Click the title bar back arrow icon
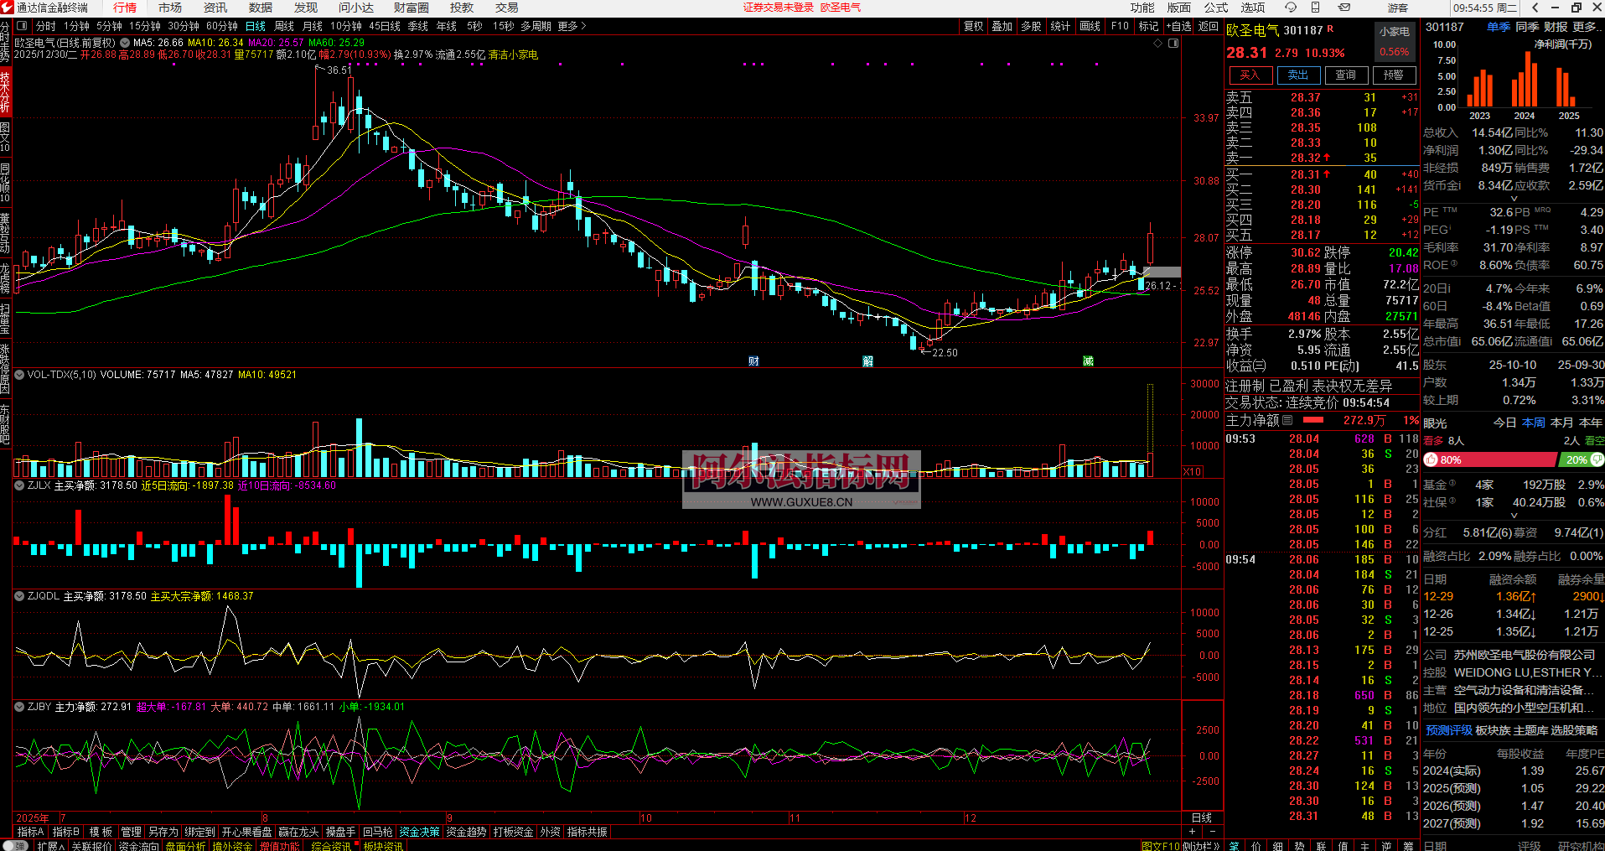 1535,8
